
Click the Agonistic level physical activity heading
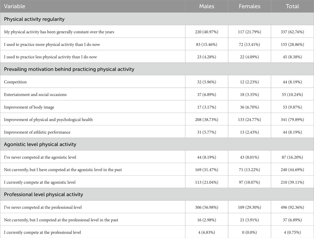coord(40,144)
